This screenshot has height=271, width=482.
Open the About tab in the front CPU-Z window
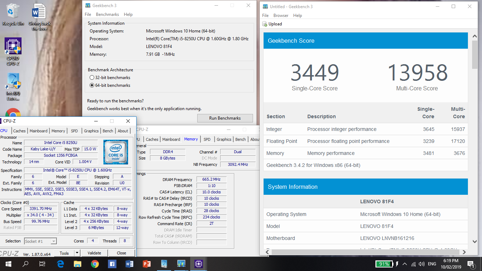click(123, 131)
